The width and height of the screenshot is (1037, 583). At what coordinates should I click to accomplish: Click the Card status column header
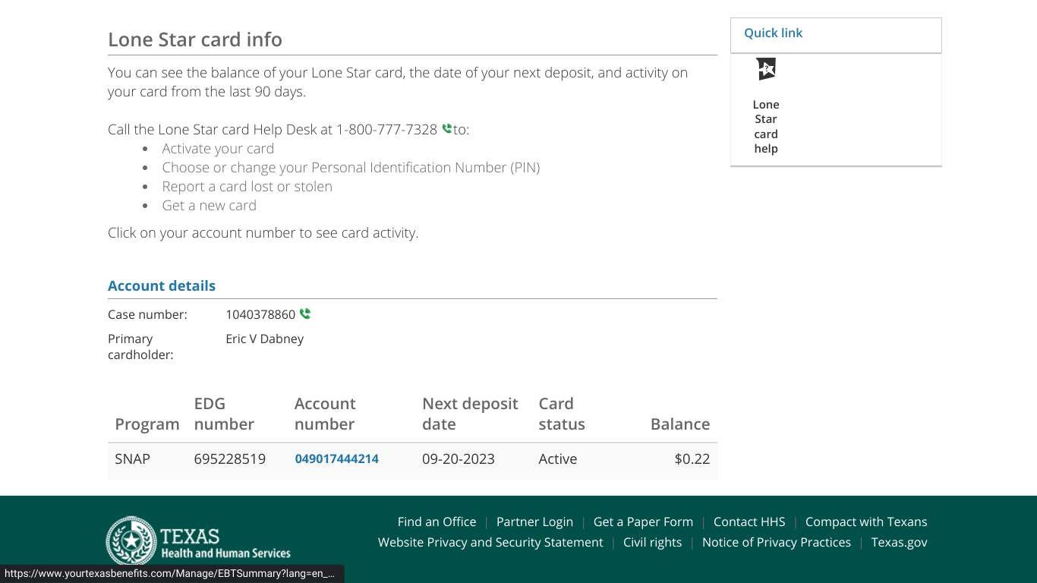[x=562, y=414]
